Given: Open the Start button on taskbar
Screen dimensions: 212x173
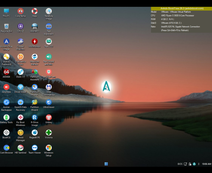Looking at the screenshot, I should pos(106,164).
